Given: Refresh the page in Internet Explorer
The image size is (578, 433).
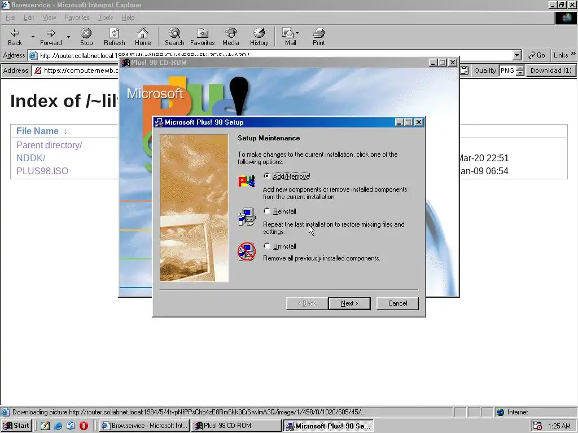Looking at the screenshot, I should (x=114, y=37).
